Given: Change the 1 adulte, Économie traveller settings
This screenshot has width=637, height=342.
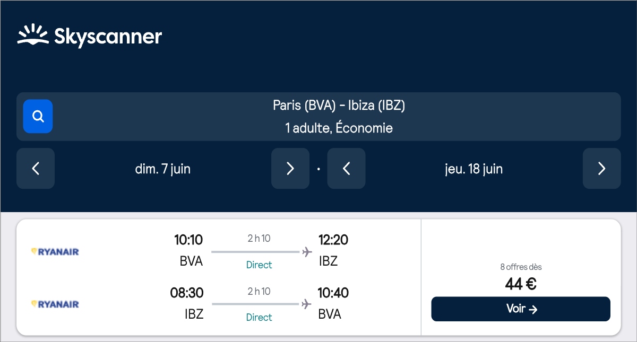Looking at the screenshot, I should (x=339, y=128).
